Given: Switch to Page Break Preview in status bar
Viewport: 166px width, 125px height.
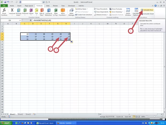Looking at the screenshot, I should pos(139,117).
